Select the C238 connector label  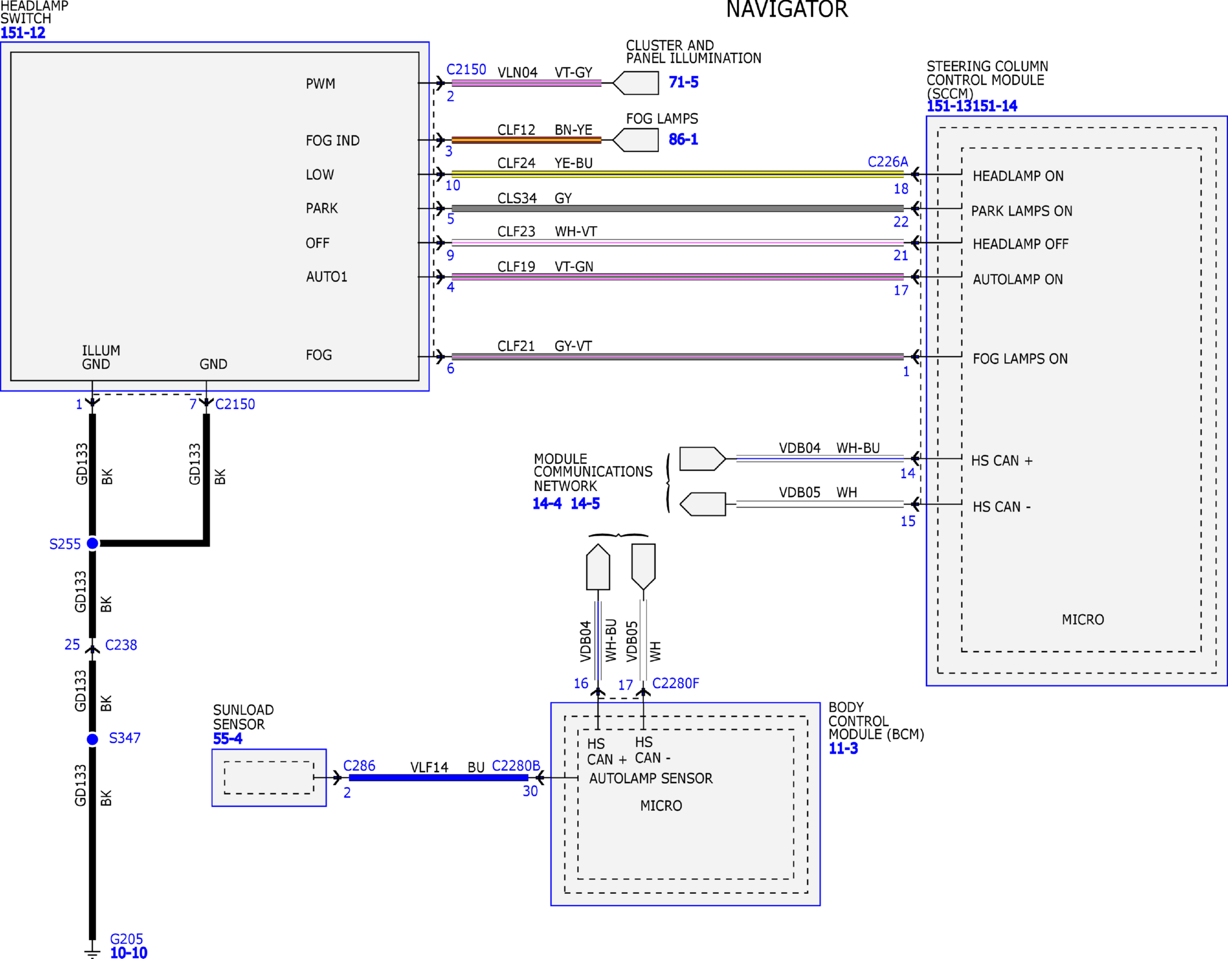tap(121, 645)
